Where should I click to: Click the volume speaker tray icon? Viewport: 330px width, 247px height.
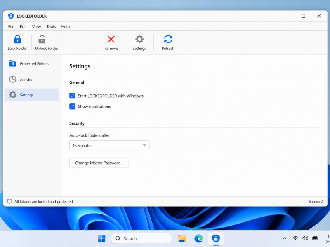pyautogui.click(x=305, y=238)
